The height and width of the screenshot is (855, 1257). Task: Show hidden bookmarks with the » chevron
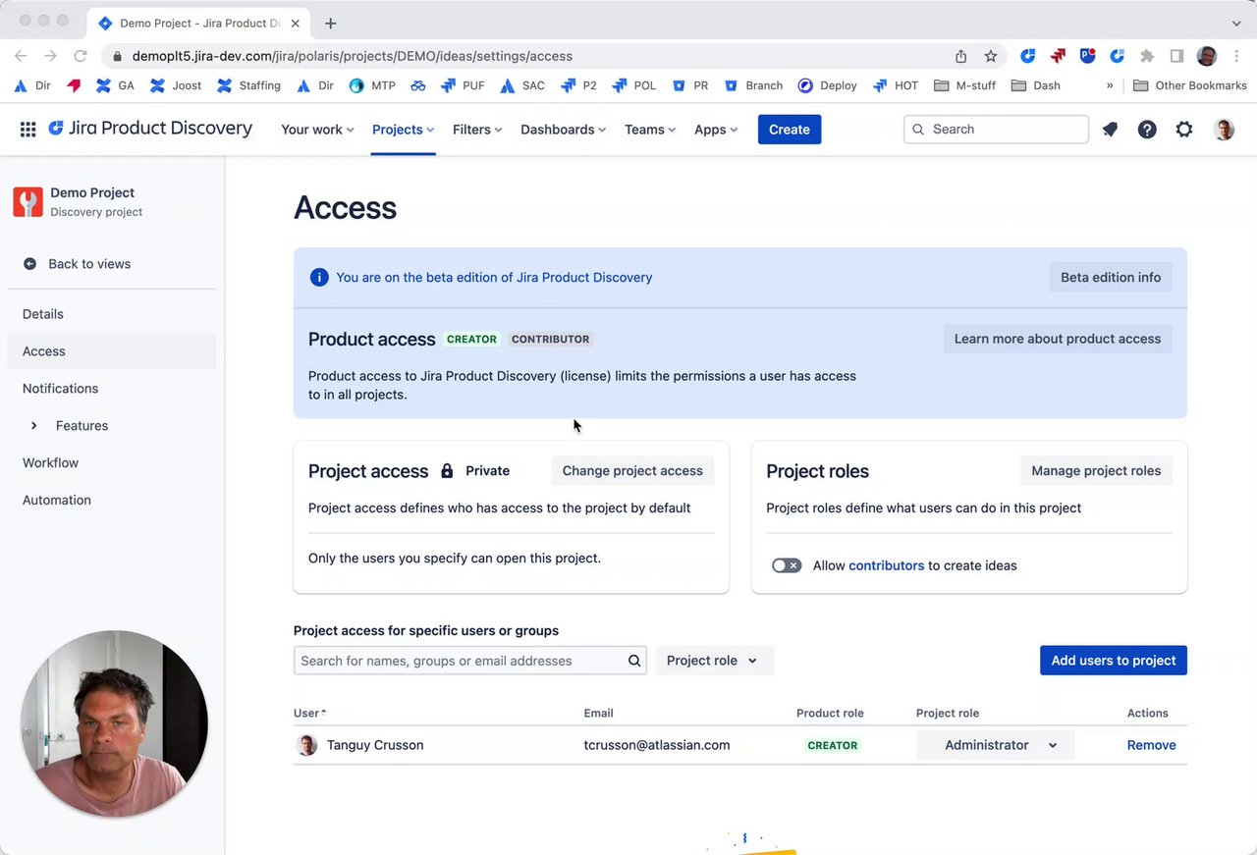pyautogui.click(x=1110, y=85)
